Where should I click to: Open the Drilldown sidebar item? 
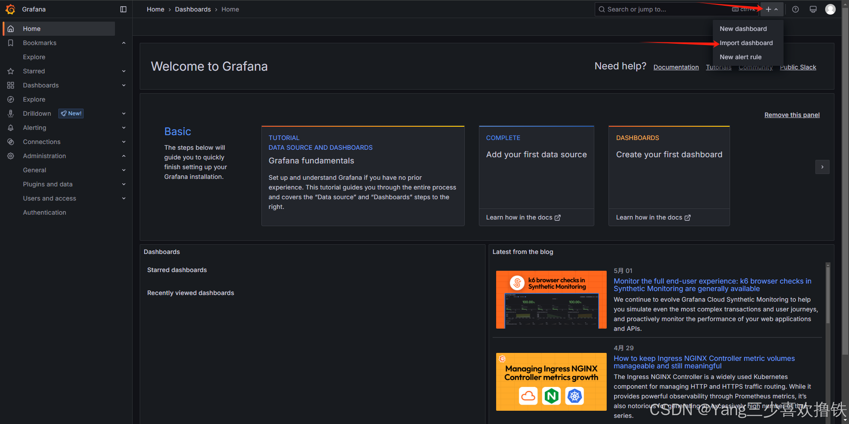click(x=37, y=114)
